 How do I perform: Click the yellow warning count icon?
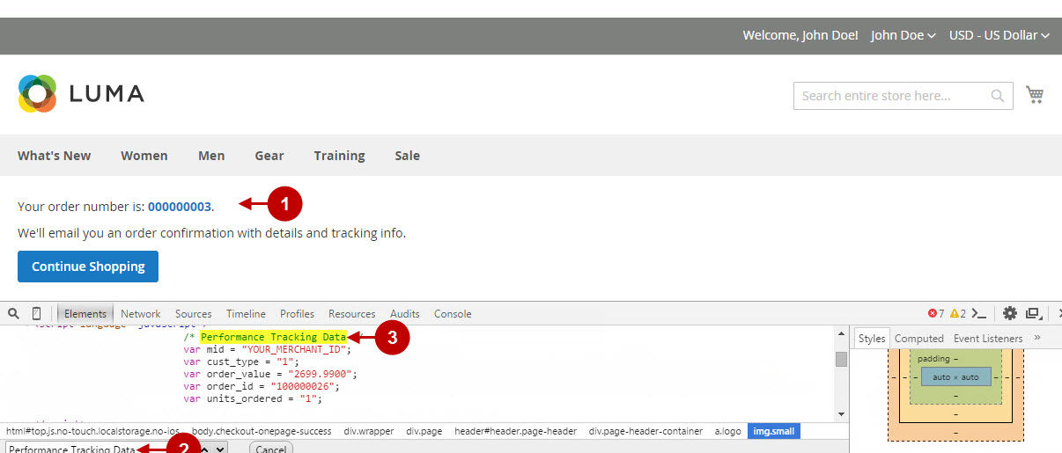955,313
